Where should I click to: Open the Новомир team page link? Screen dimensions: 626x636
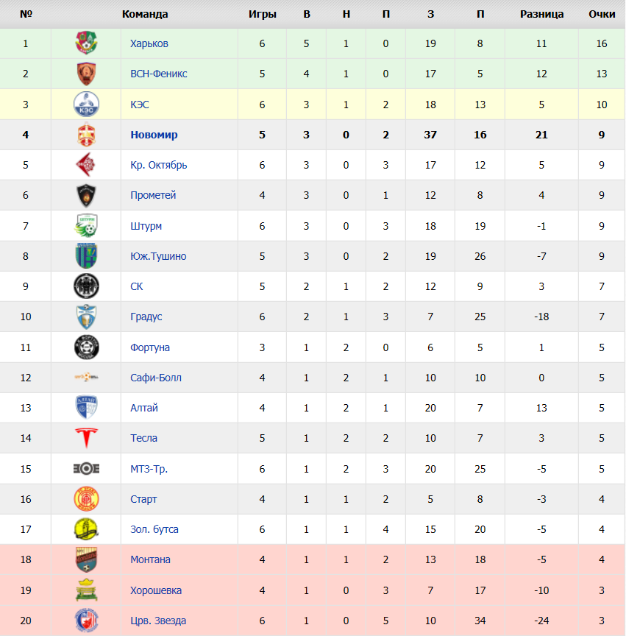(x=154, y=135)
